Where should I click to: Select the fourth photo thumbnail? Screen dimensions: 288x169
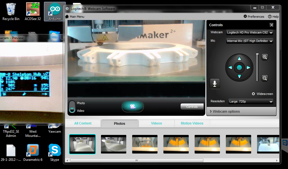click(176, 144)
